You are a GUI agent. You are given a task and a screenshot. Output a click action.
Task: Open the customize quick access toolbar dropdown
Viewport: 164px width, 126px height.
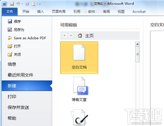[40, 4]
